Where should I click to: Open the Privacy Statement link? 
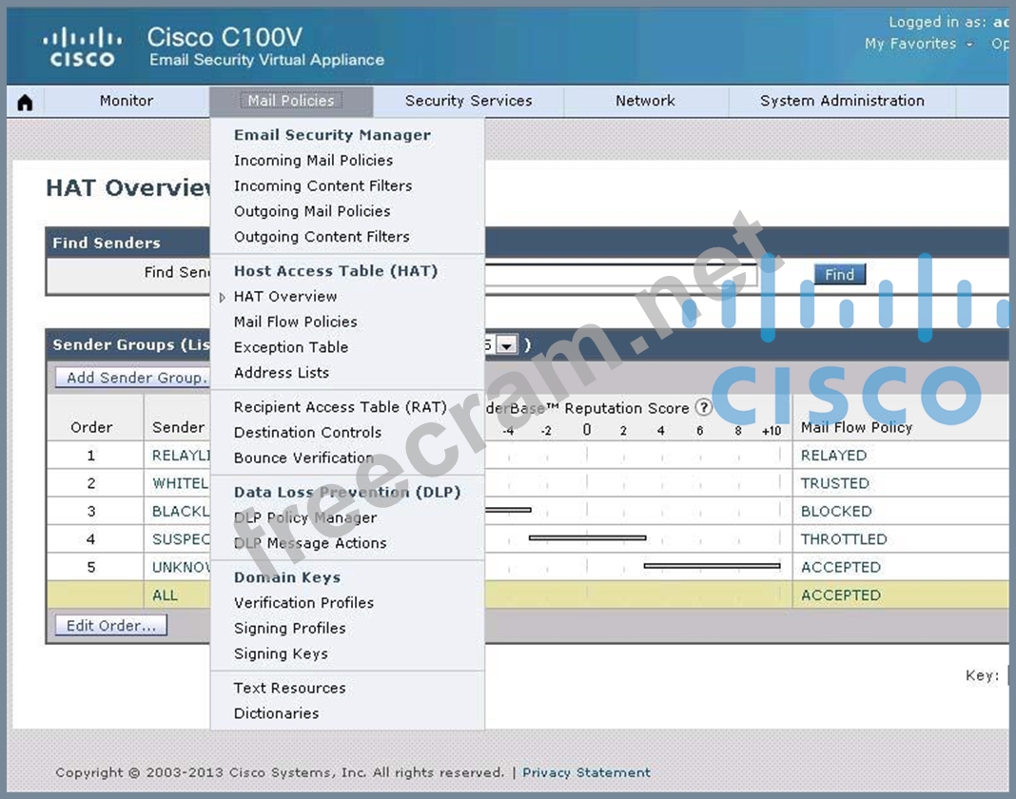(586, 772)
